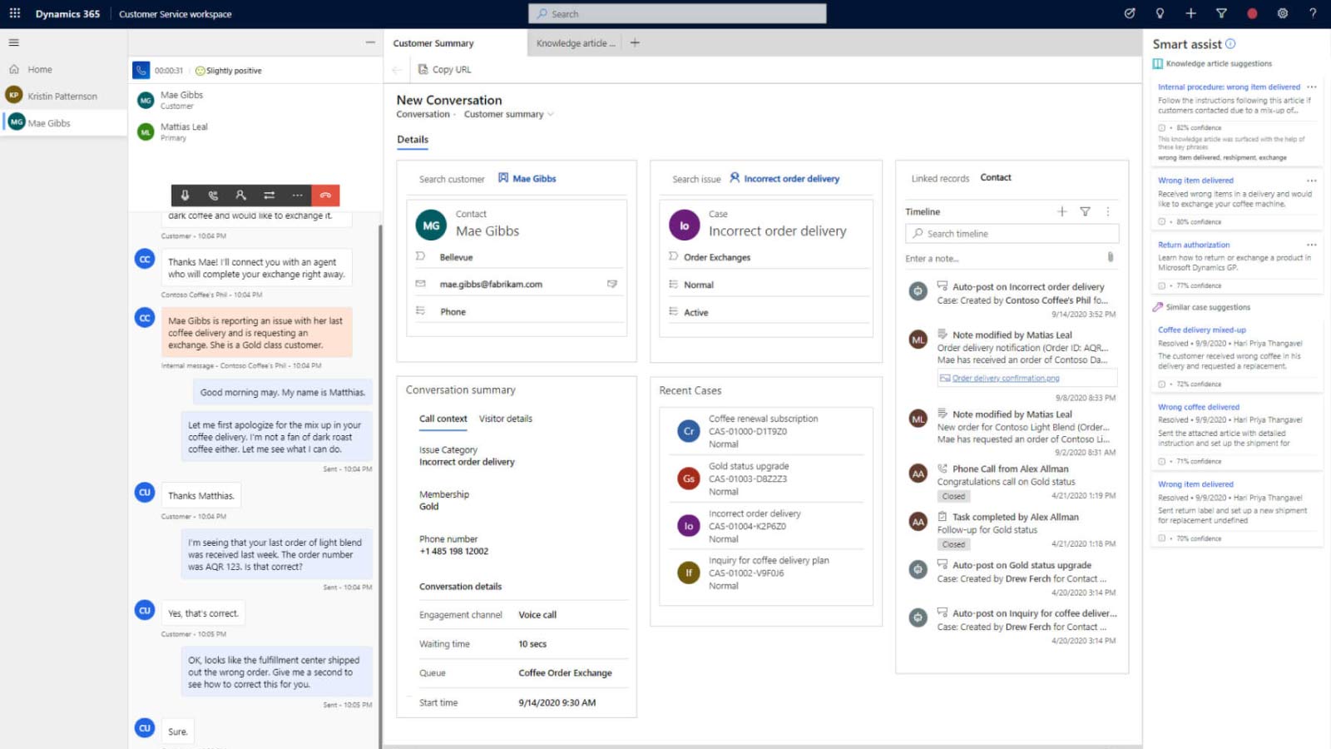Filter the timeline with funnel icon

[1085, 211]
